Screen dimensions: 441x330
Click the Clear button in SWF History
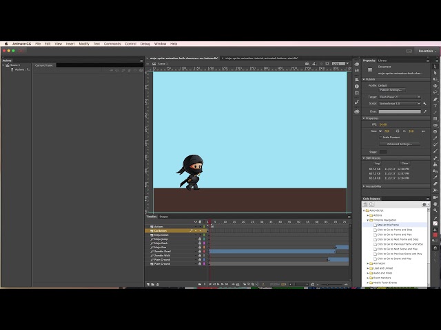[404, 164]
